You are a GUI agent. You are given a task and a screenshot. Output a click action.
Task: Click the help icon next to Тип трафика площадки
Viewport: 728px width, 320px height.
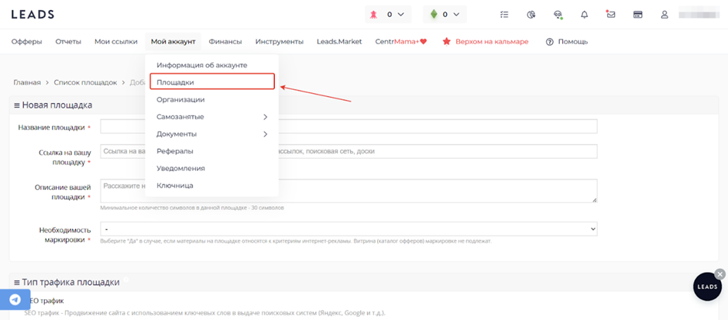(126, 280)
